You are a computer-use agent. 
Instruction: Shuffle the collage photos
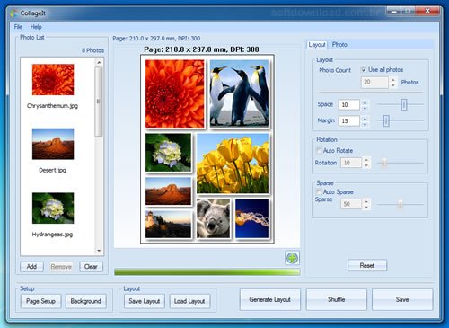[x=337, y=299]
